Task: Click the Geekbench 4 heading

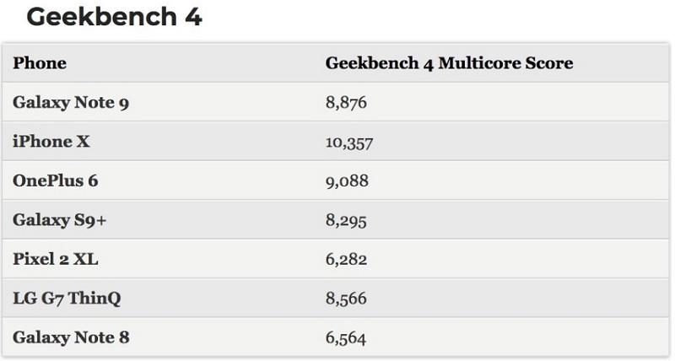Action: click(114, 17)
